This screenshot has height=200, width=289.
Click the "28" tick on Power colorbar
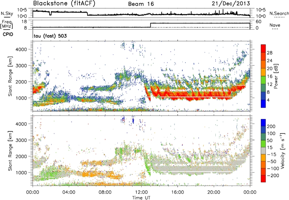(x=269, y=53)
